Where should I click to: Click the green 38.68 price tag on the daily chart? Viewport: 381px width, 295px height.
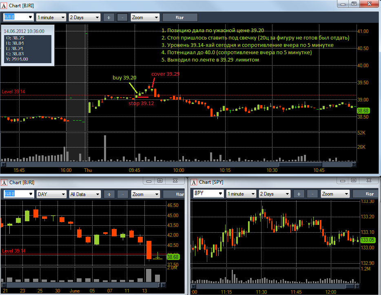[x=173, y=257]
